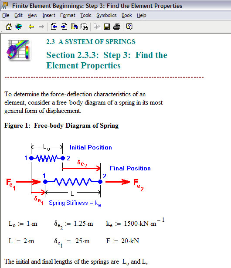231x268 pixels.
Task: Open the View menu
Action: pos(32,15)
